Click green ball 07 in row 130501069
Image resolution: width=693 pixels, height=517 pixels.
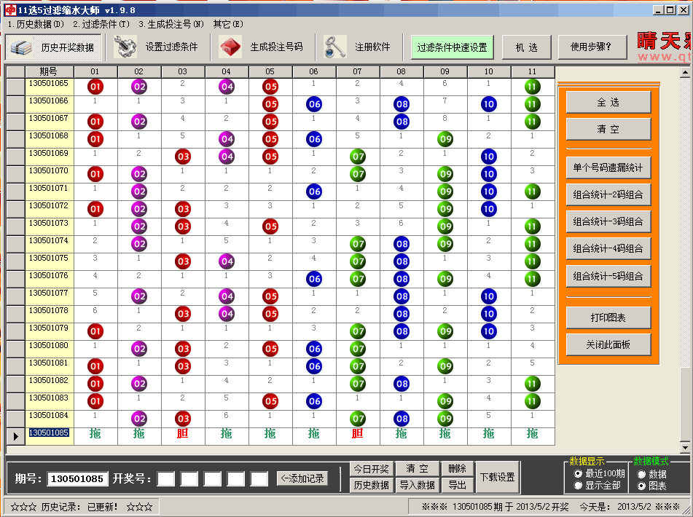coord(358,157)
